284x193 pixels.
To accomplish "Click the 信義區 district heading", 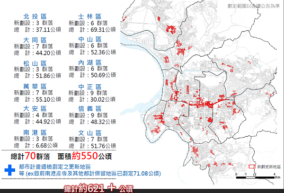I will point(90,109).
